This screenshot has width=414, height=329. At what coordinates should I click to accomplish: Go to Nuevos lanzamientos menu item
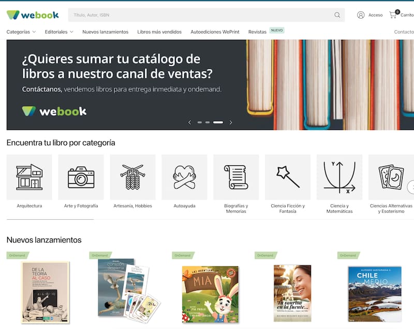[x=105, y=32]
